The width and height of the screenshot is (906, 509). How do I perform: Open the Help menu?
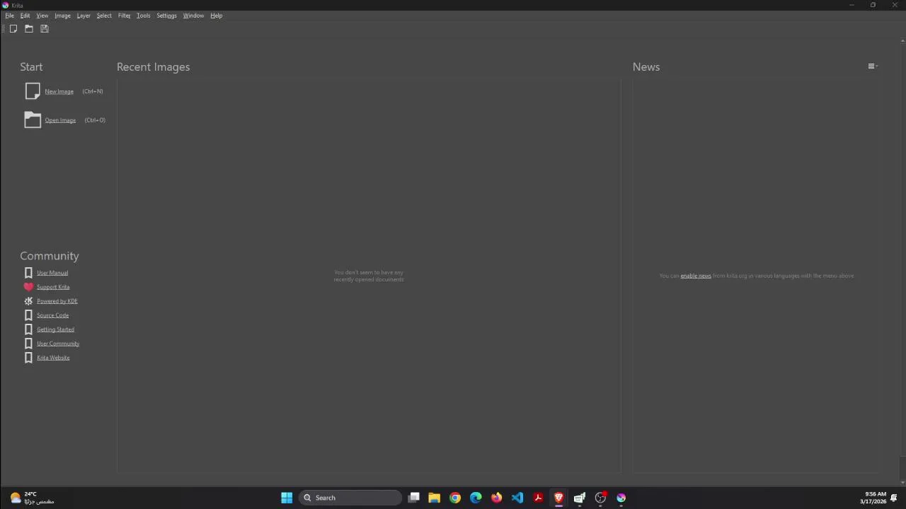[x=217, y=16]
